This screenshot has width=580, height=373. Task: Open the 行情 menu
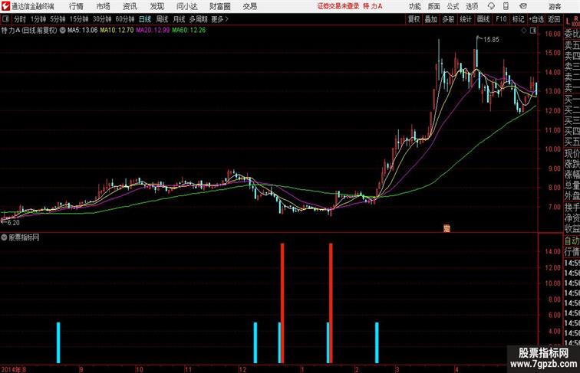[76, 6]
